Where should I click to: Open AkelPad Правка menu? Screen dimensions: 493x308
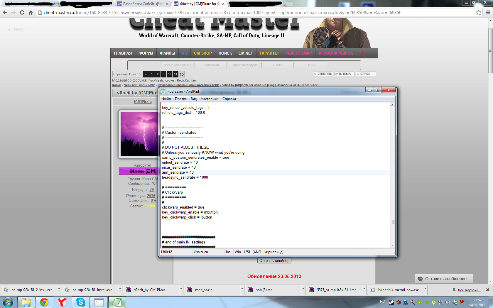click(181, 99)
